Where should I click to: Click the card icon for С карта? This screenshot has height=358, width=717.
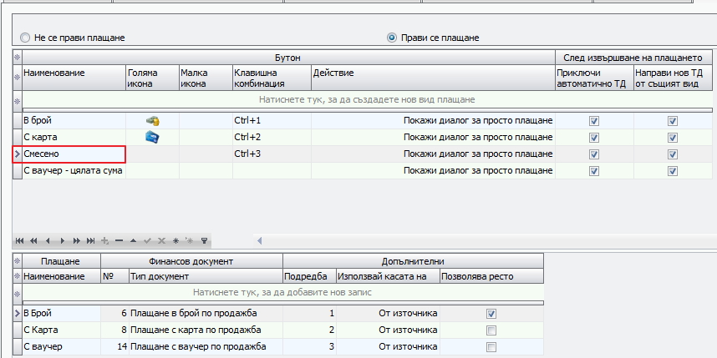[x=152, y=137]
